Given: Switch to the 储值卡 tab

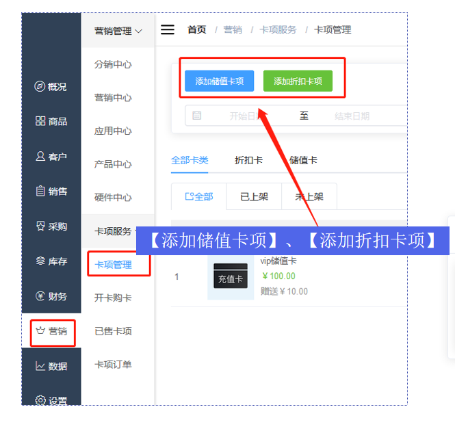Looking at the screenshot, I should (x=303, y=160).
